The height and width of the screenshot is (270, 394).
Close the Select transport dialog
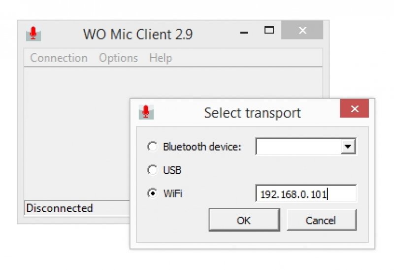(x=354, y=109)
